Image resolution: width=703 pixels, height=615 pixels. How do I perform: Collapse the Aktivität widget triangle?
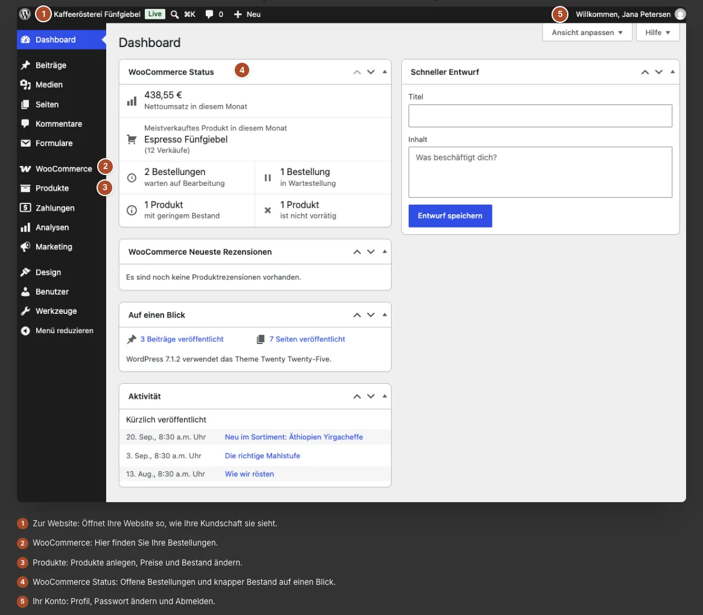(x=384, y=396)
